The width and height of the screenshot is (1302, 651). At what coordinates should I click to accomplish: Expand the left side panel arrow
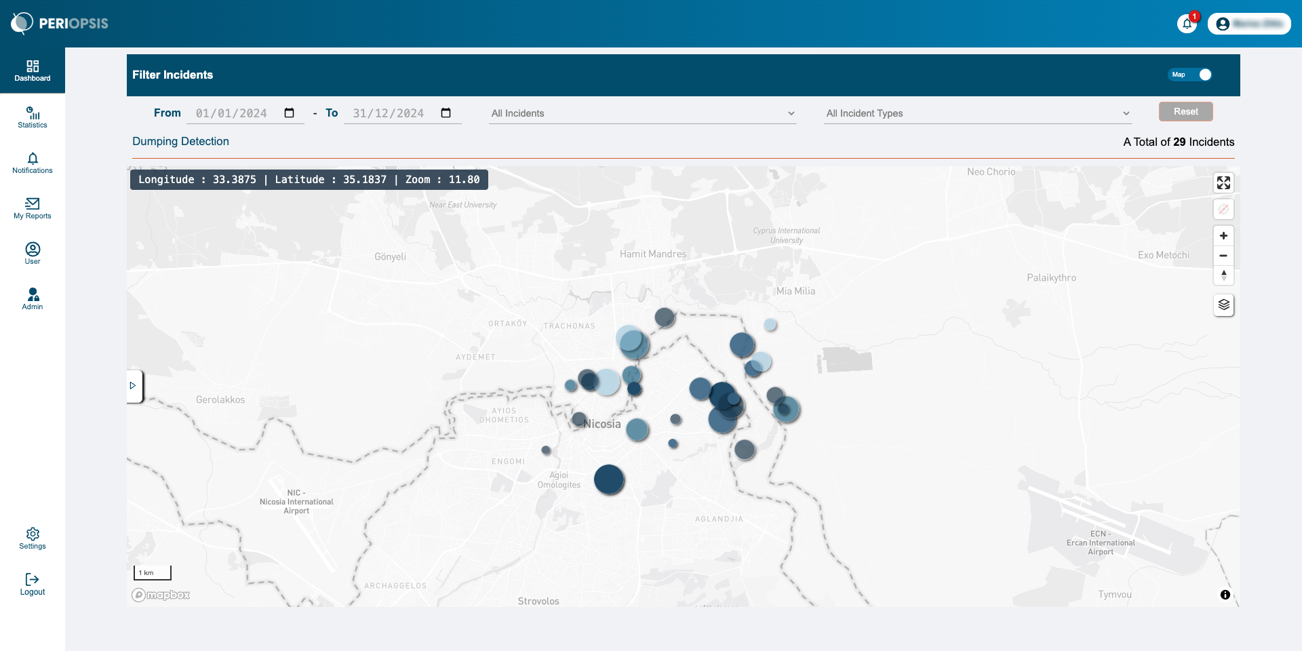pyautogui.click(x=133, y=386)
